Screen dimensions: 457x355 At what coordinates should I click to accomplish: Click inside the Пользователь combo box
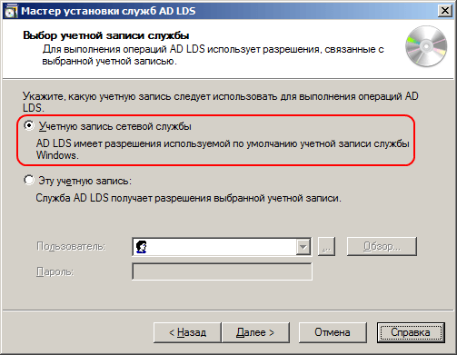click(222, 247)
